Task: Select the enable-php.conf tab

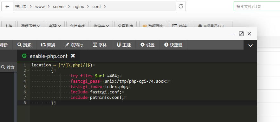Action: pyautogui.click(x=49, y=56)
